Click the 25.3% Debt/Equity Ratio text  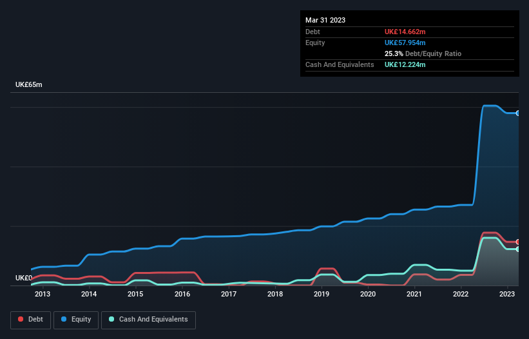click(x=423, y=53)
